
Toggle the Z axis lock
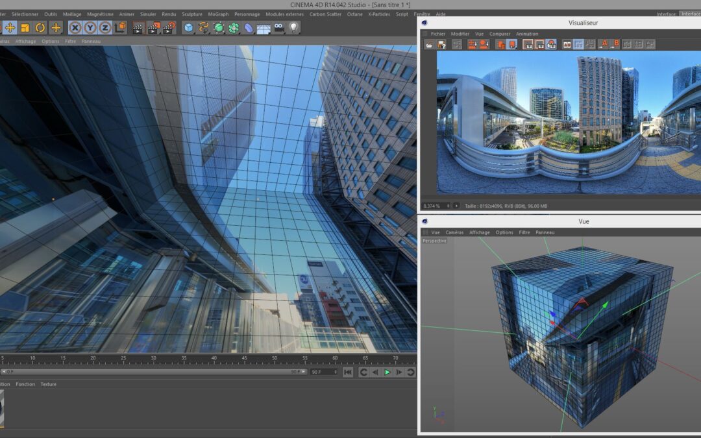(x=105, y=28)
